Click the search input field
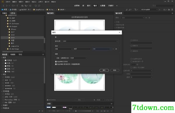This screenshot has width=175, height=113. pos(164,6)
